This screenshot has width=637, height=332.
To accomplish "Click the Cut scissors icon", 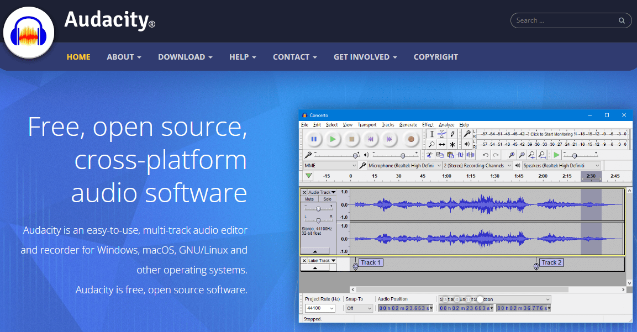I will click(x=429, y=155).
